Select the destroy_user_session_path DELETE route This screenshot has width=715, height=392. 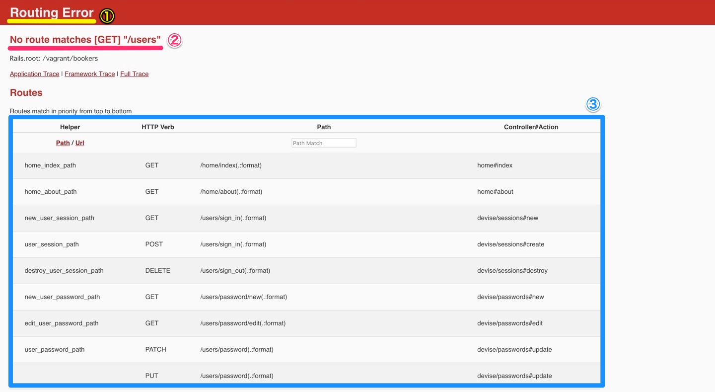point(64,270)
